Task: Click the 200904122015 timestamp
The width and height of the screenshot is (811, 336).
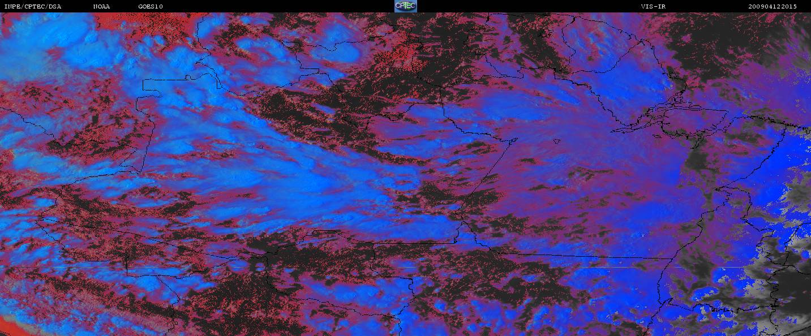Action: coord(772,6)
